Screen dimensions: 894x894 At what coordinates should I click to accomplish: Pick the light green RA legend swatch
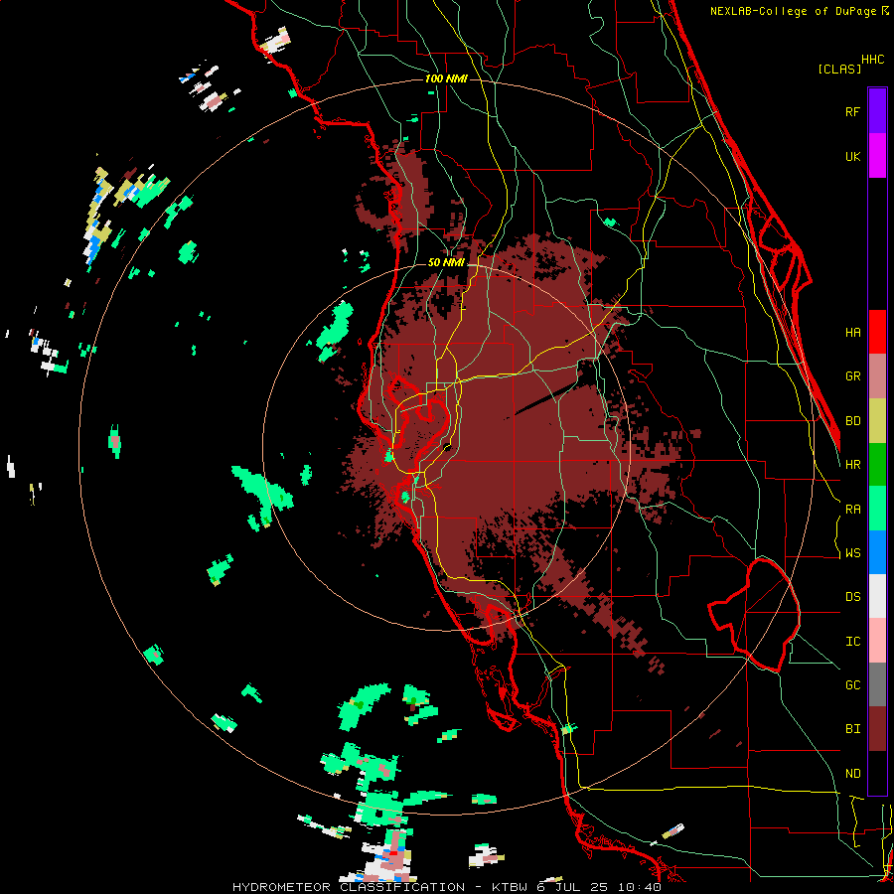[877, 509]
